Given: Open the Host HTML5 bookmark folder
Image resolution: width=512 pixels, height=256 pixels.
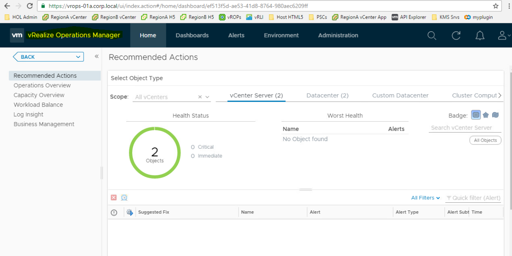Looking at the screenshot, I should click(286, 17).
